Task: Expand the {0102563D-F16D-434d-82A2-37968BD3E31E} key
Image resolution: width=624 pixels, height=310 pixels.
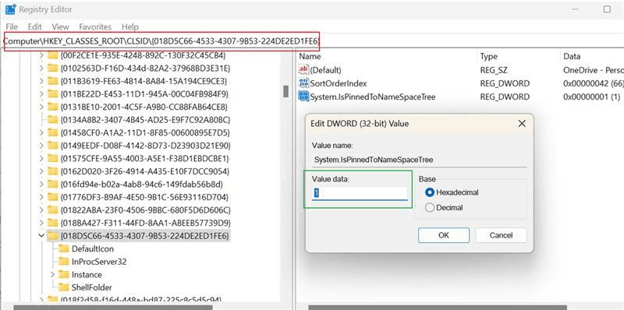Action: pos(41,69)
